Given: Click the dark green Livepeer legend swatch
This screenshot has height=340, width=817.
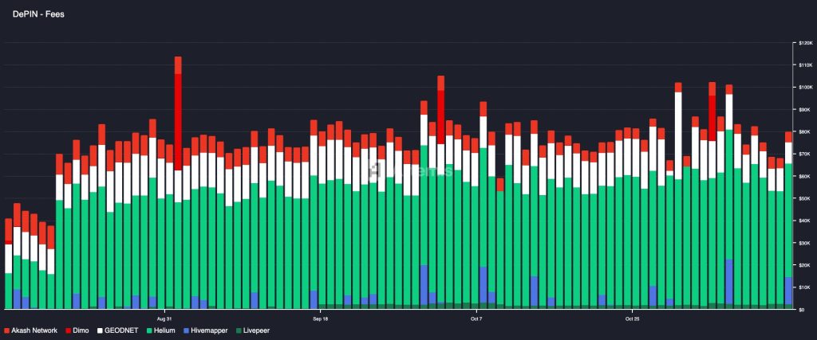Looking at the screenshot, I should tap(237, 330).
